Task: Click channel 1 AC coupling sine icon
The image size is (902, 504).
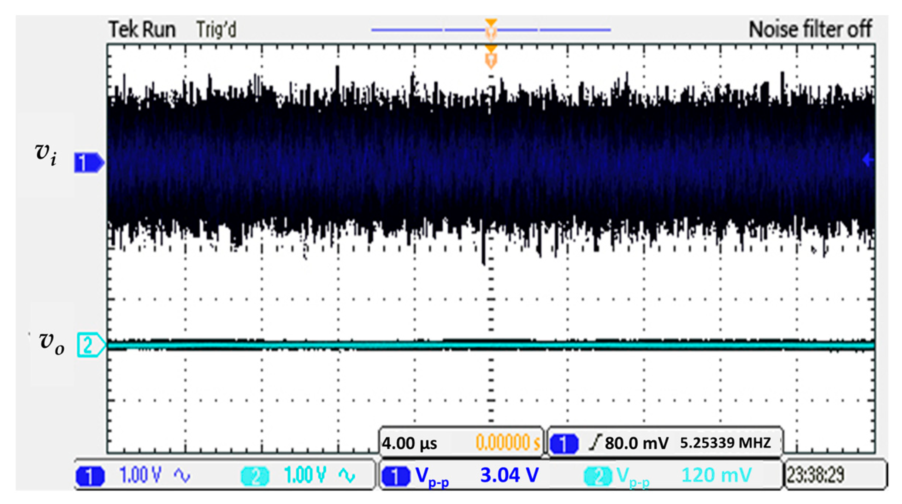Action: pos(182,476)
